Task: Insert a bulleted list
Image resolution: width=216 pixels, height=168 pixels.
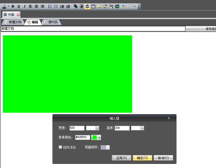Action: coord(56,6)
